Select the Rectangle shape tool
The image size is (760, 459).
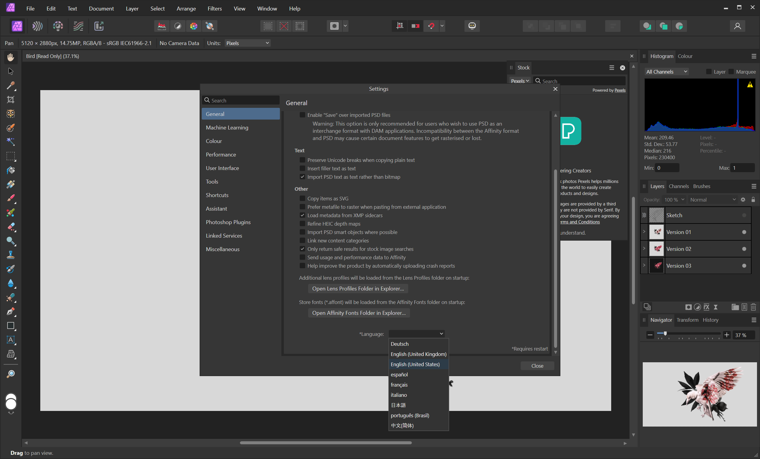coord(11,326)
